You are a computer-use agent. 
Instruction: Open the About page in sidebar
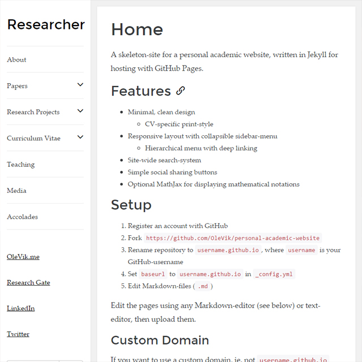16,59
